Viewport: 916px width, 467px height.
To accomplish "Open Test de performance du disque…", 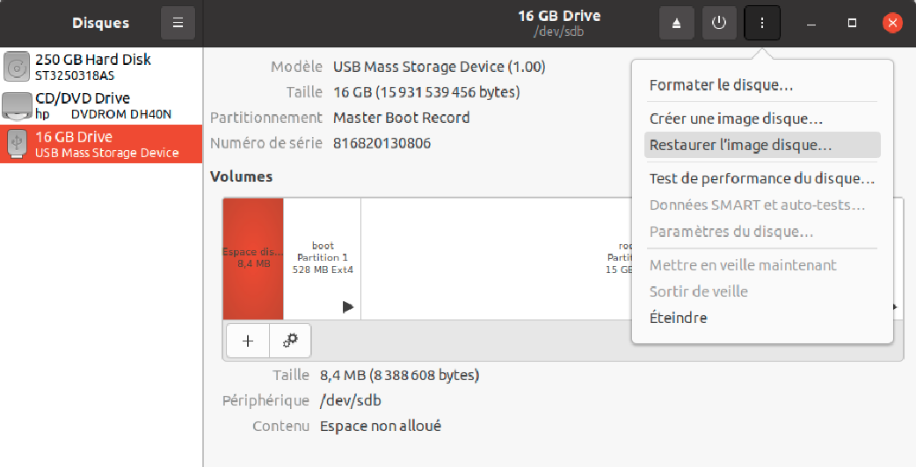I will coord(761,178).
